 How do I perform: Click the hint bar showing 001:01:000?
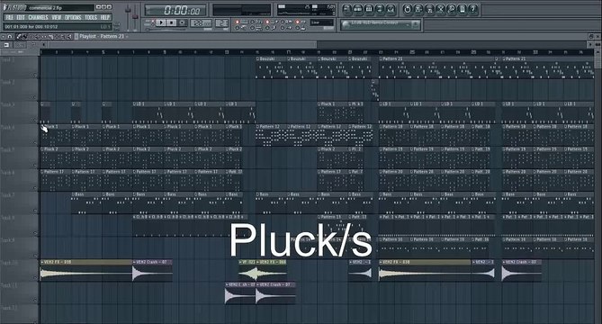pos(58,26)
